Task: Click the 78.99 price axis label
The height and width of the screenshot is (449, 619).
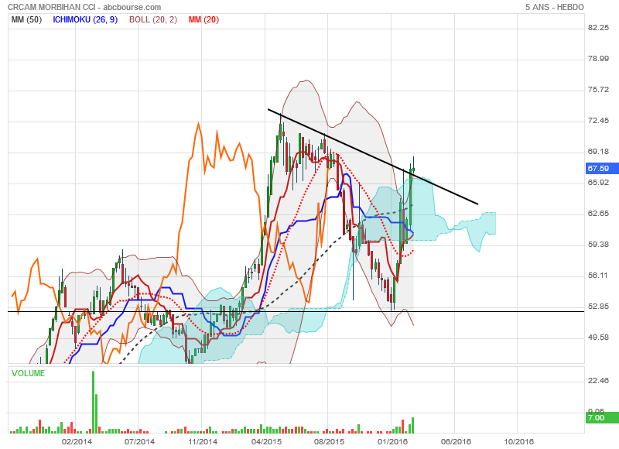Action: click(598, 59)
